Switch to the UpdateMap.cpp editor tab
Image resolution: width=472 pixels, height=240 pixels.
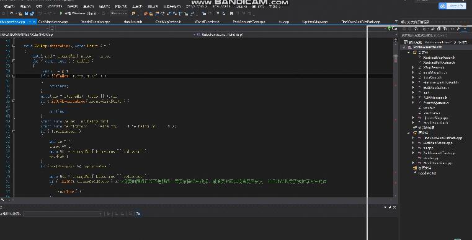click(x=315, y=22)
